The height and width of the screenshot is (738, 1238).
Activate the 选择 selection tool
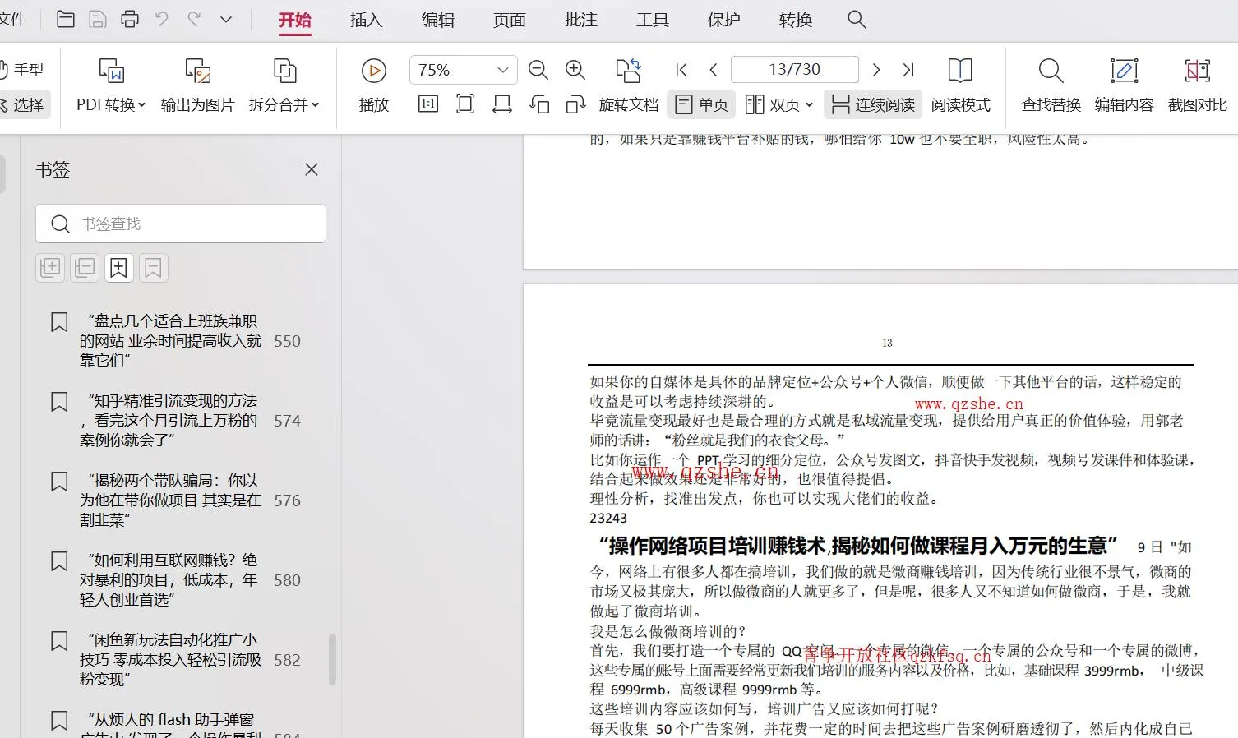point(23,104)
